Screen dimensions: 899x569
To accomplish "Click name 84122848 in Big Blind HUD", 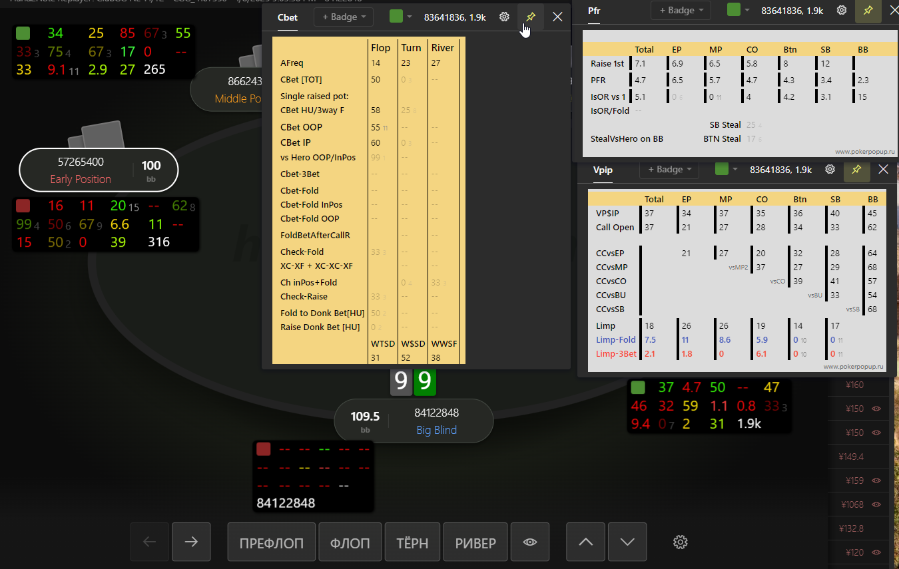I will 286,503.
